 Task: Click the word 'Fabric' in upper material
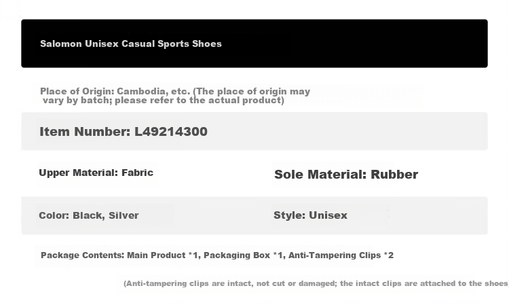click(x=137, y=173)
